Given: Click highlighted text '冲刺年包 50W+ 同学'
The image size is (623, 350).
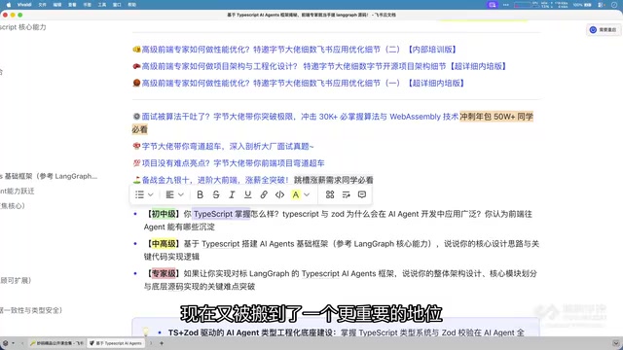Looking at the screenshot, I should 496,117.
